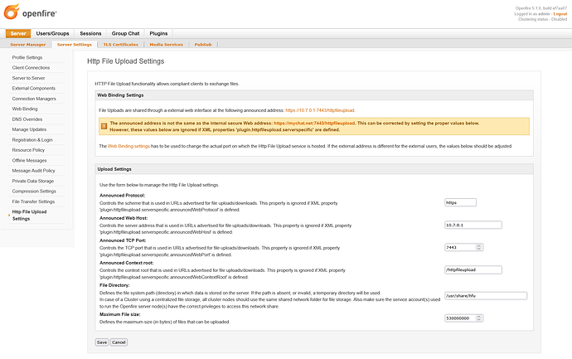Select TLS Certificates submenu
This screenshot has height=359, width=572.
click(x=121, y=45)
